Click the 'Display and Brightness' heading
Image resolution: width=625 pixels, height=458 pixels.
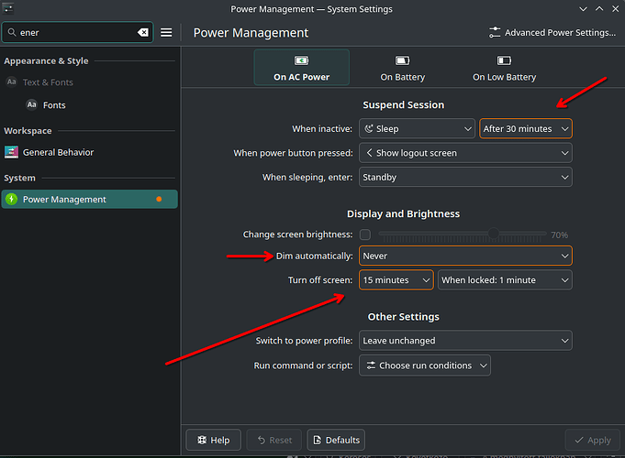coord(404,213)
